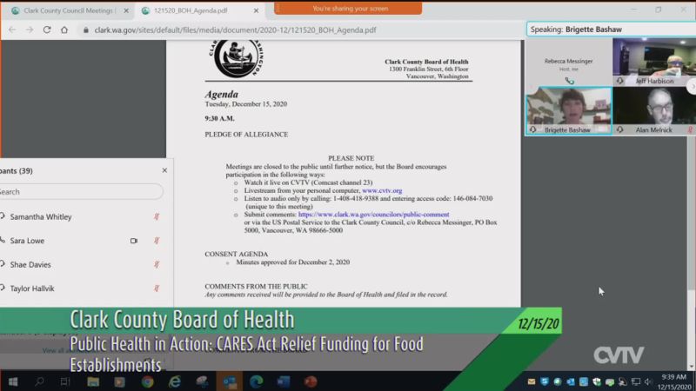Viewport: 696px width, 391px height.
Task: Go back using the browser back arrow
Action: [x=10, y=30]
